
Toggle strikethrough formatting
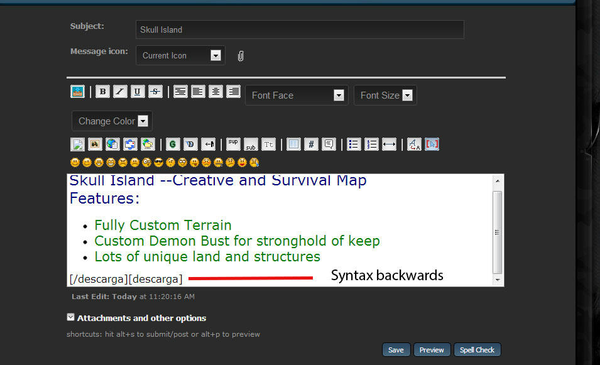(155, 92)
